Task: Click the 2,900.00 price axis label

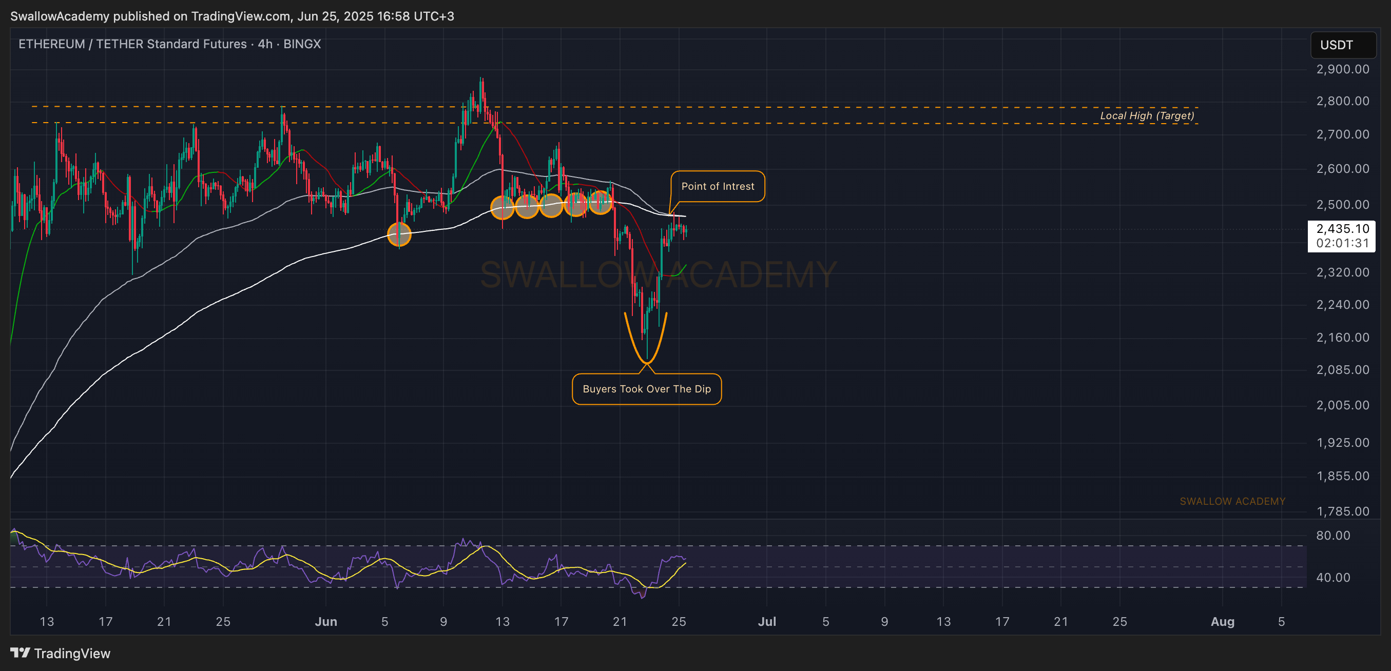Action: (1342, 69)
